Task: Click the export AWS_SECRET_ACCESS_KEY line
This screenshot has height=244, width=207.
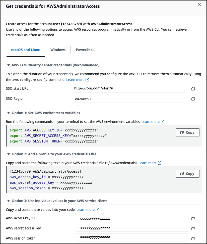Action: (x=58, y=136)
